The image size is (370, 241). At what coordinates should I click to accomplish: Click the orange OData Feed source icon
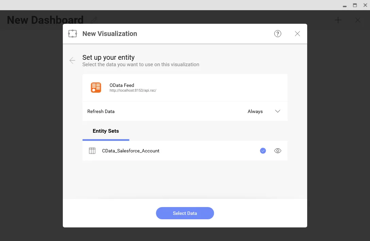(96, 87)
